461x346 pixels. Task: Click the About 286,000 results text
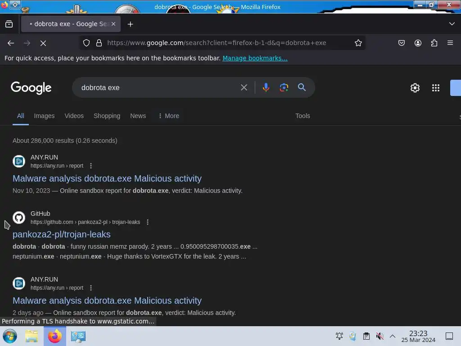click(x=65, y=141)
